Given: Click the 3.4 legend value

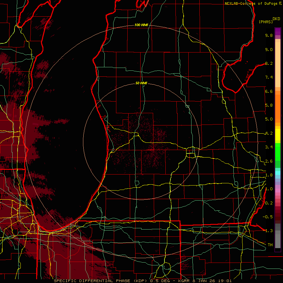Looking at the screenshot, I should point(269,147).
